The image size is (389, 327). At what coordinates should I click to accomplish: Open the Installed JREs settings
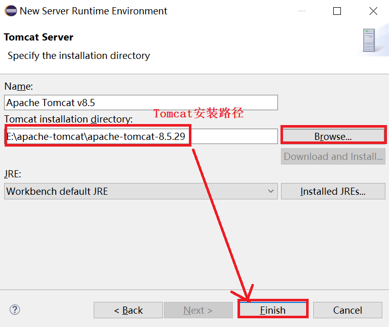click(333, 191)
